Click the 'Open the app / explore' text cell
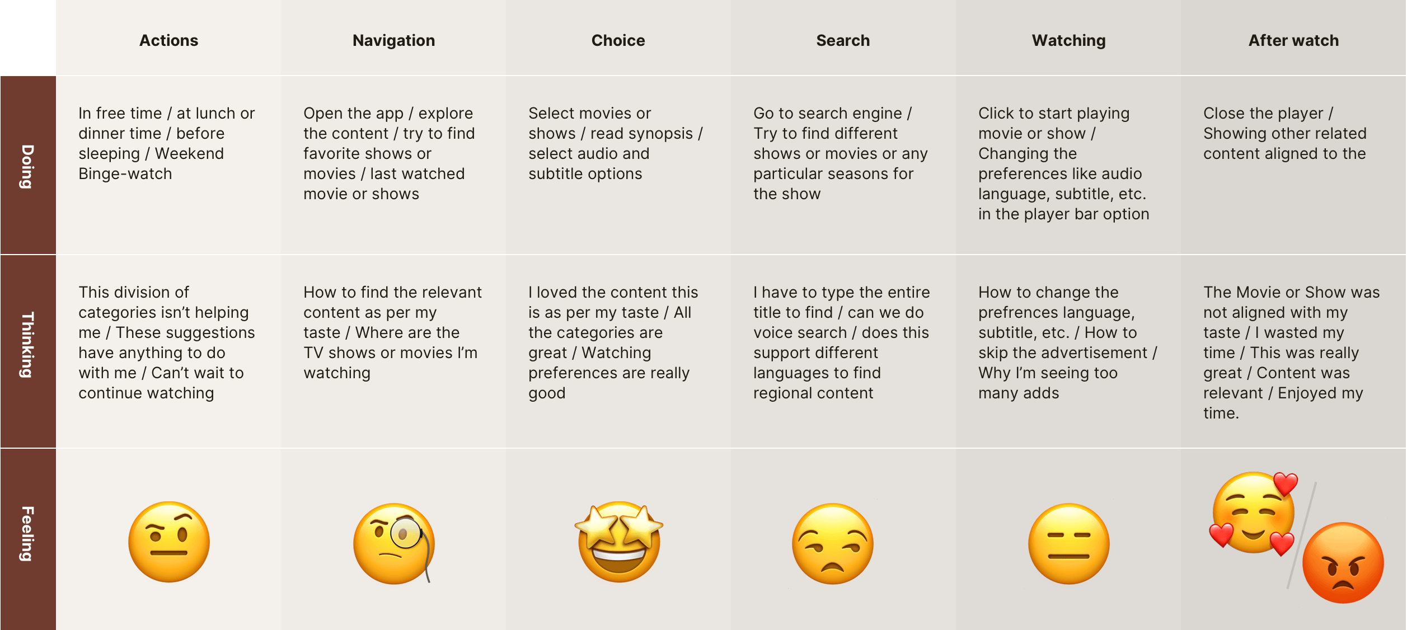 click(389, 153)
